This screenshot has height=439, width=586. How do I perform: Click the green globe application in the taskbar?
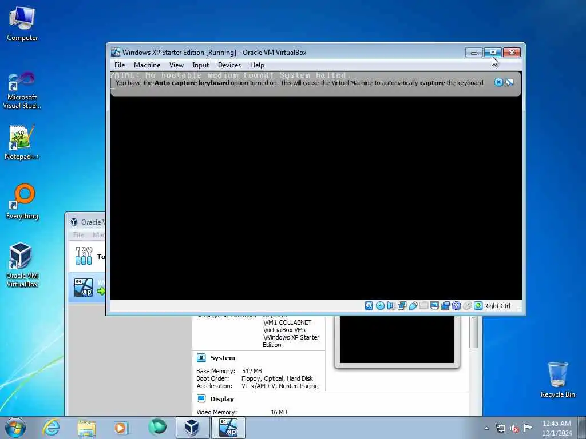(157, 428)
